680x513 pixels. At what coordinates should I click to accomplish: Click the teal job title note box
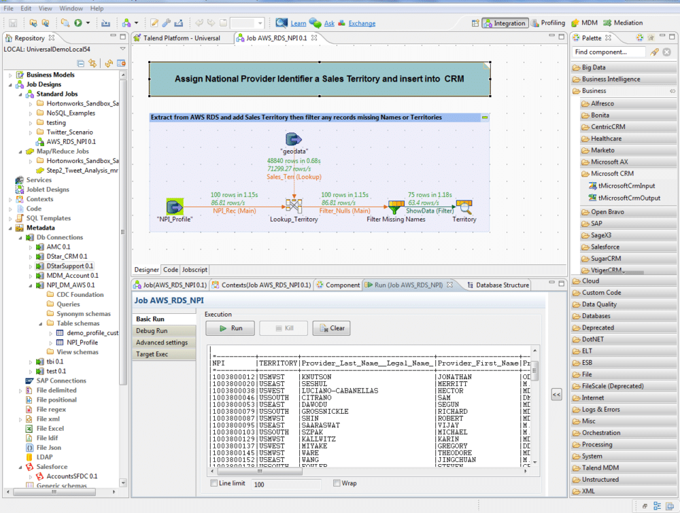320,79
